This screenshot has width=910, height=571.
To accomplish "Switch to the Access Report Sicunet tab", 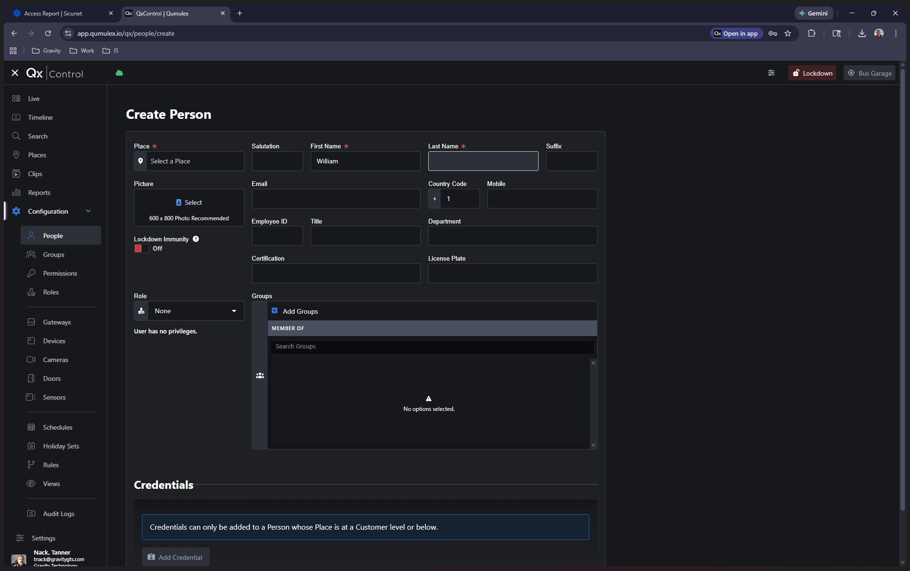I will click(53, 13).
